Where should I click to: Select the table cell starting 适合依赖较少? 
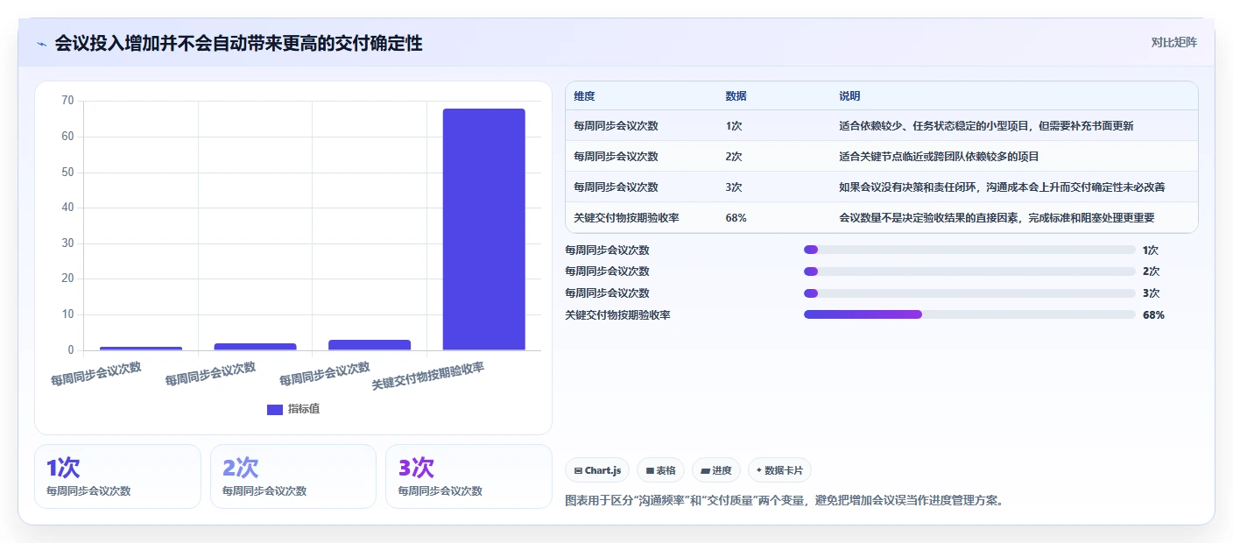click(986, 126)
